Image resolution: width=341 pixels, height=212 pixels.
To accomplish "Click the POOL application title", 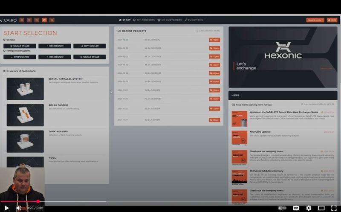I will click(x=52, y=158).
